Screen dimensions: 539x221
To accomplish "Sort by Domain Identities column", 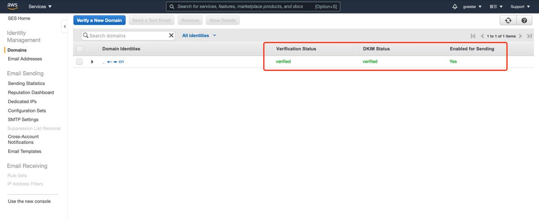I will [121, 49].
